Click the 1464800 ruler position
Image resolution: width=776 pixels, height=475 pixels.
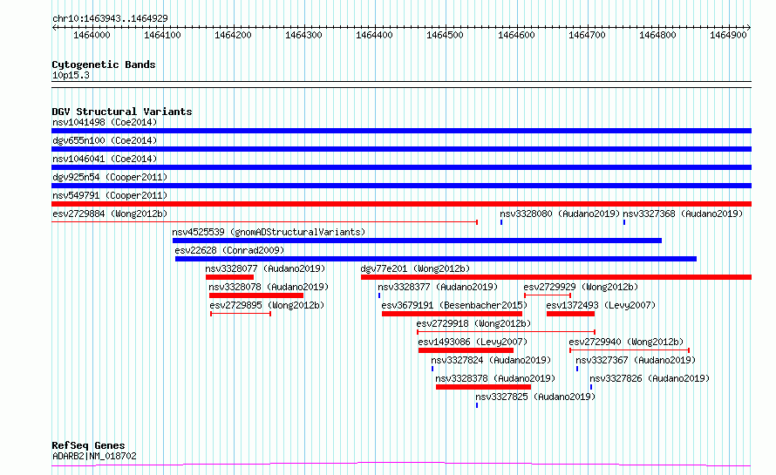point(657,35)
